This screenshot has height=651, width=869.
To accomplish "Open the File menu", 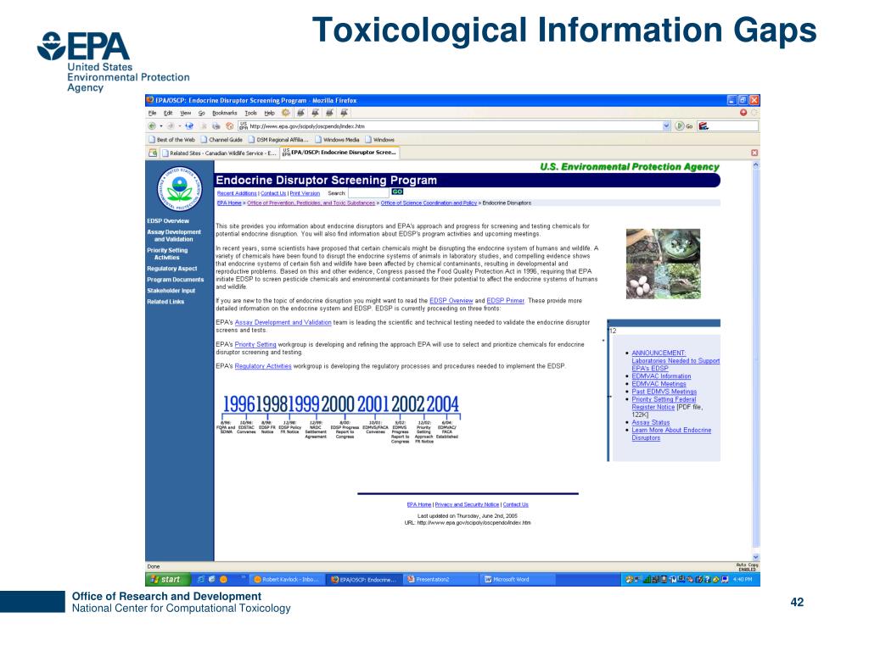I will click(x=153, y=113).
